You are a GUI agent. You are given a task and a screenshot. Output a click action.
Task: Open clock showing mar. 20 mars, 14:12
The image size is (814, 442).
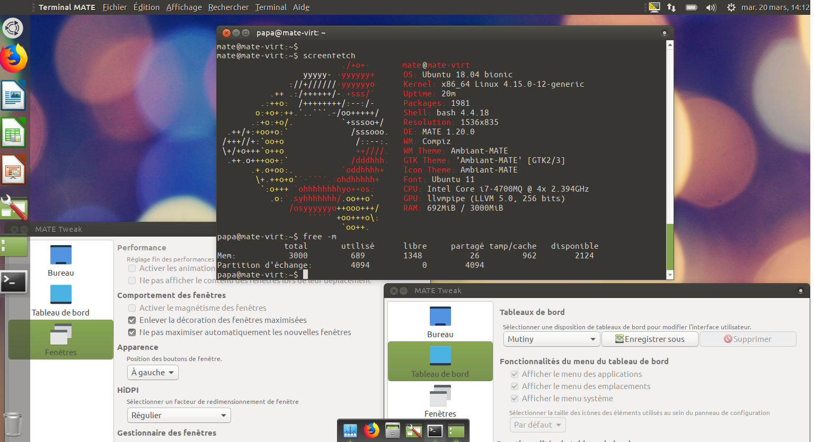pos(775,7)
